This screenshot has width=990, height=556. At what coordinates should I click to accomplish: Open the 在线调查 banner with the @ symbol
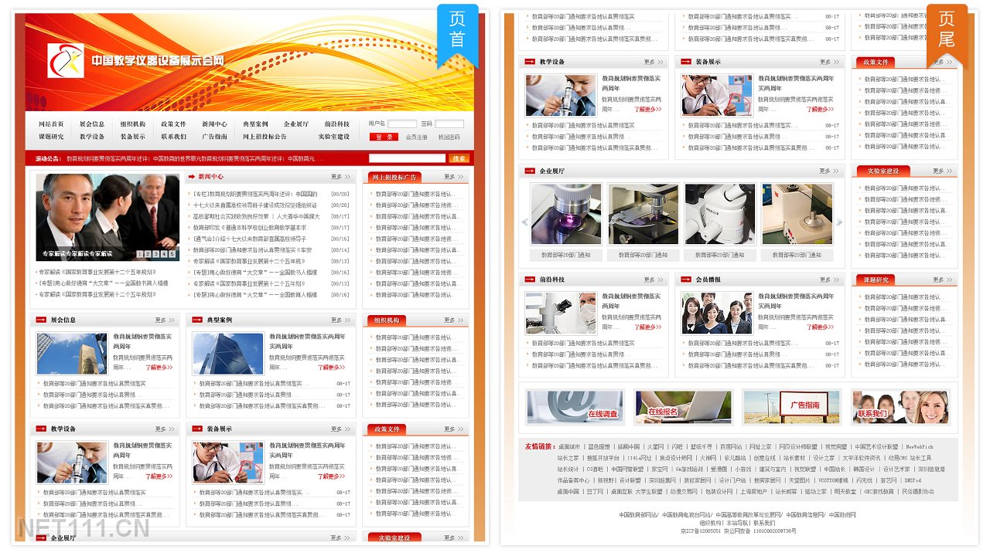coord(574,407)
